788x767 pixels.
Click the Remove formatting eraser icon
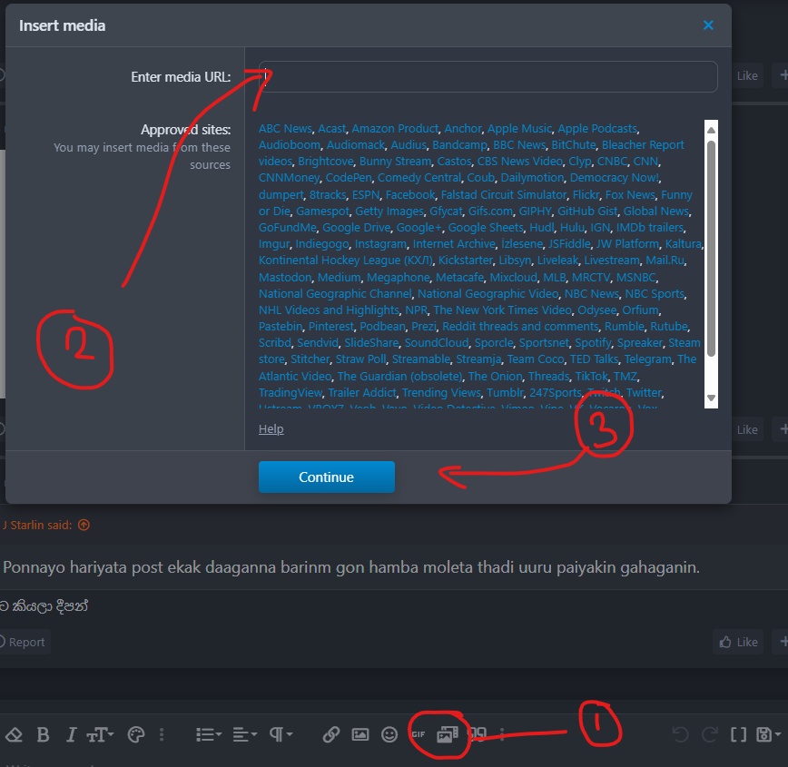click(x=15, y=735)
